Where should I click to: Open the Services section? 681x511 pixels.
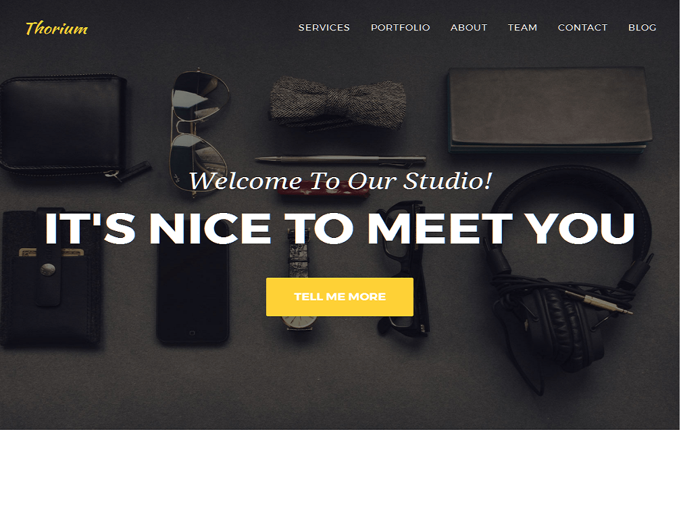click(324, 27)
